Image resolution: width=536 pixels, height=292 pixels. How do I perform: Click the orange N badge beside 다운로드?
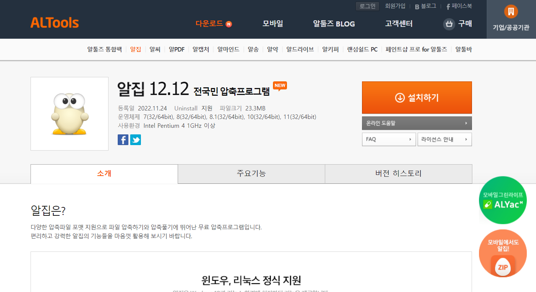(x=229, y=24)
